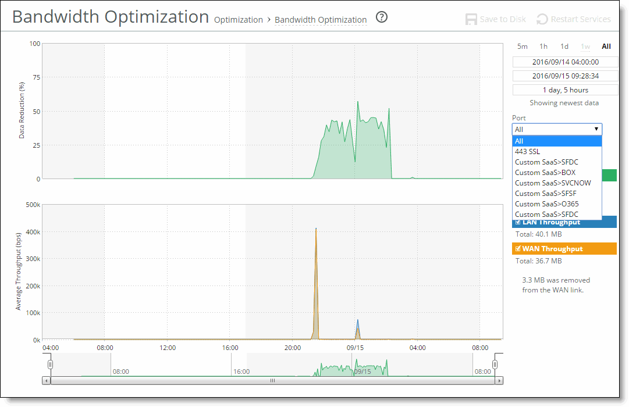Image resolution: width=629 pixels, height=407 pixels.
Task: Click the grip handle in the bottom scrollbar
Action: [x=272, y=381]
